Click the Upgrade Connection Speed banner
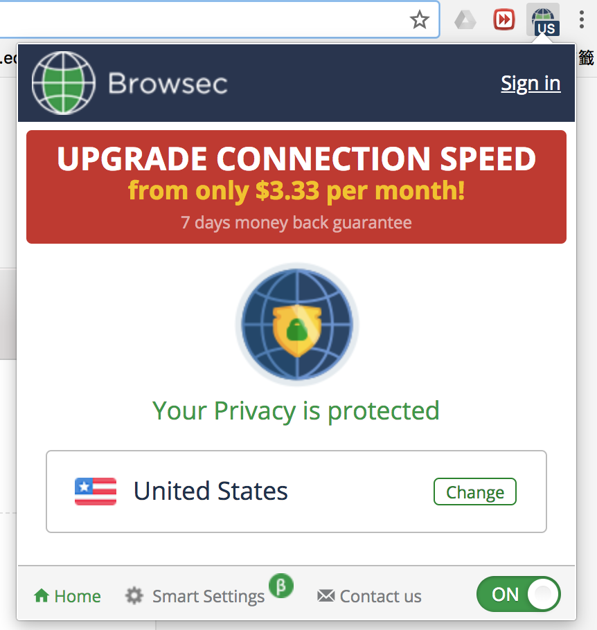Screen dimensions: 597x630 point(296,187)
